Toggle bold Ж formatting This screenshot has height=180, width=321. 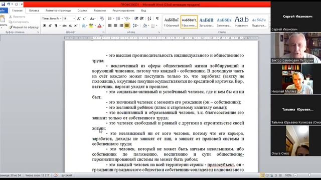click(x=45, y=25)
